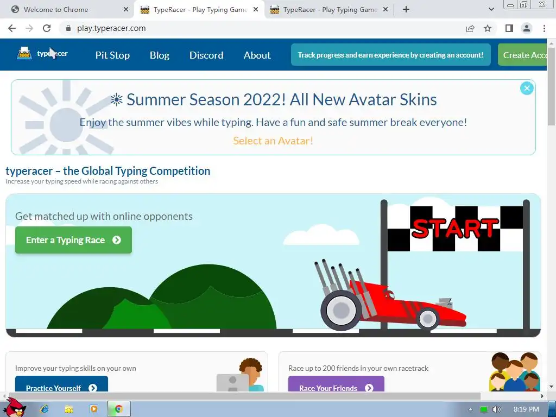Click the Create Account button

point(522,55)
